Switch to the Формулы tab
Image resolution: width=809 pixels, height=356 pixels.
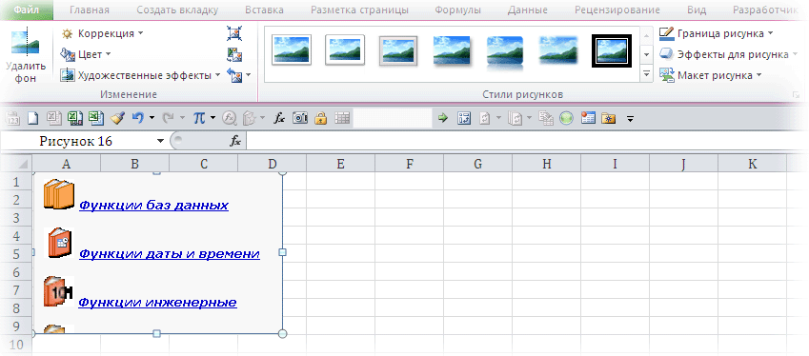coord(457,10)
